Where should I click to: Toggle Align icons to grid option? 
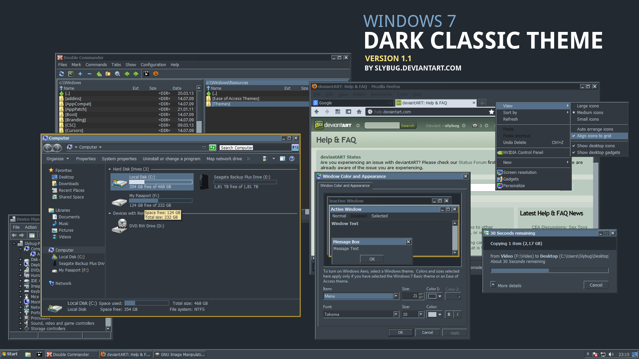599,136
